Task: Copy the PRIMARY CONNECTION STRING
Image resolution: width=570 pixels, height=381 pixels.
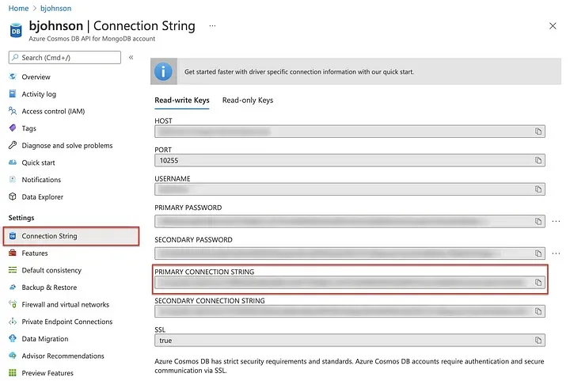Action: [538, 282]
